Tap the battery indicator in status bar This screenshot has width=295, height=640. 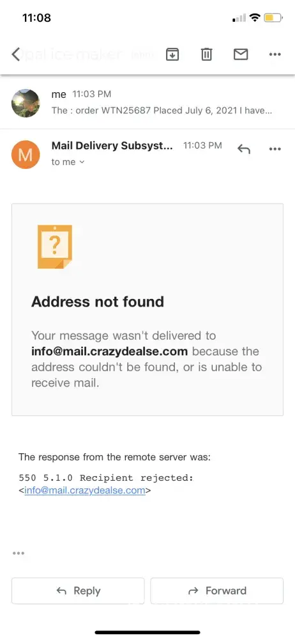(x=273, y=18)
